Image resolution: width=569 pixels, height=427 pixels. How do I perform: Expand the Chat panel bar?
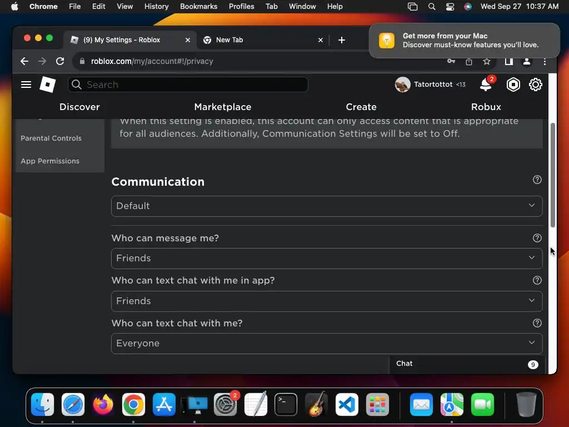point(467,364)
